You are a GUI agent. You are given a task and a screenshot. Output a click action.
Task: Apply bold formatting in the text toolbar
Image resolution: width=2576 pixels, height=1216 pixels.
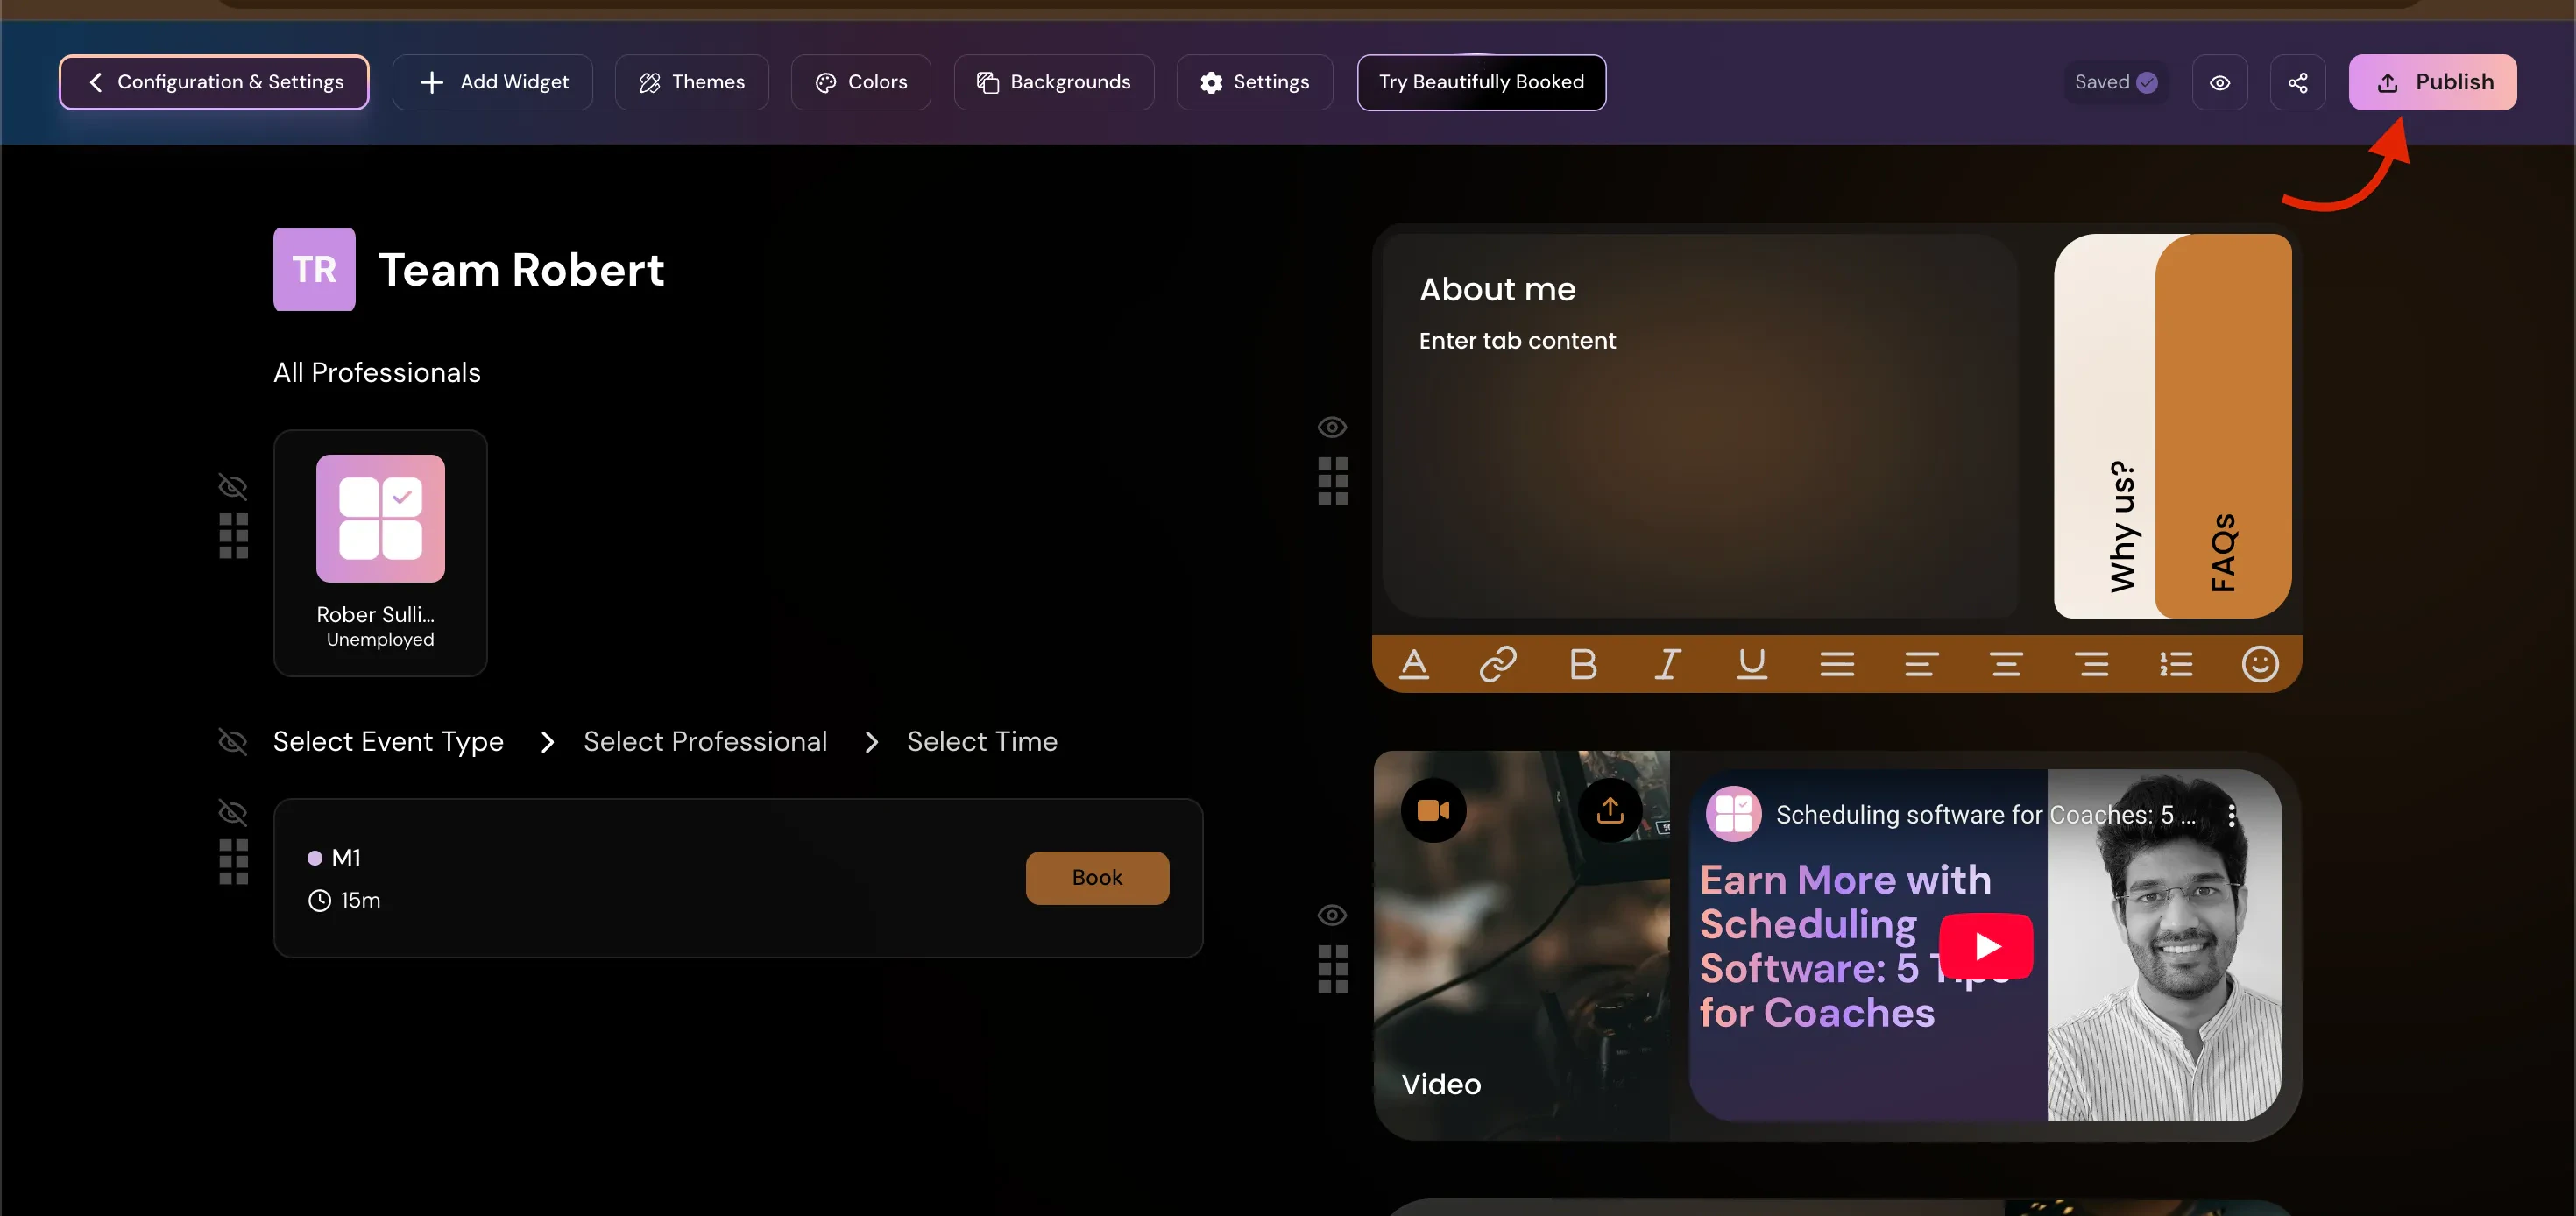(x=1583, y=663)
